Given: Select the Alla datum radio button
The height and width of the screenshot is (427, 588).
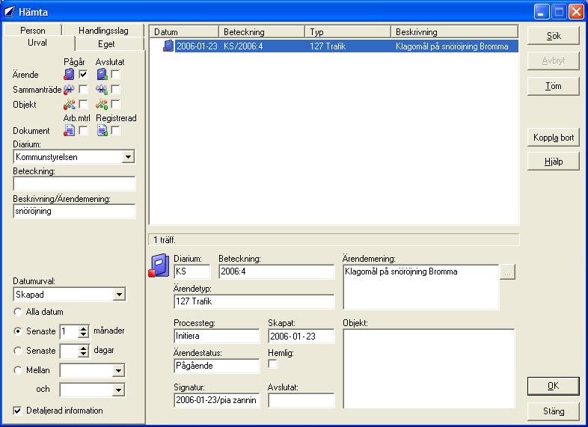Looking at the screenshot, I should tap(17, 312).
